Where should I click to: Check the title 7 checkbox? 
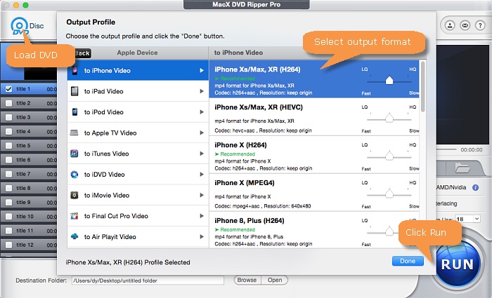point(8,174)
